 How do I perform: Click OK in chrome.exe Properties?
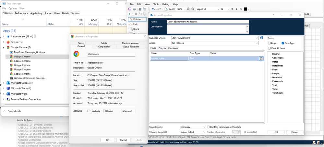[x=108, y=140]
